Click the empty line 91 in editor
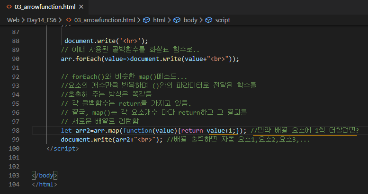This screenshot has width=368, height=194. [199, 68]
